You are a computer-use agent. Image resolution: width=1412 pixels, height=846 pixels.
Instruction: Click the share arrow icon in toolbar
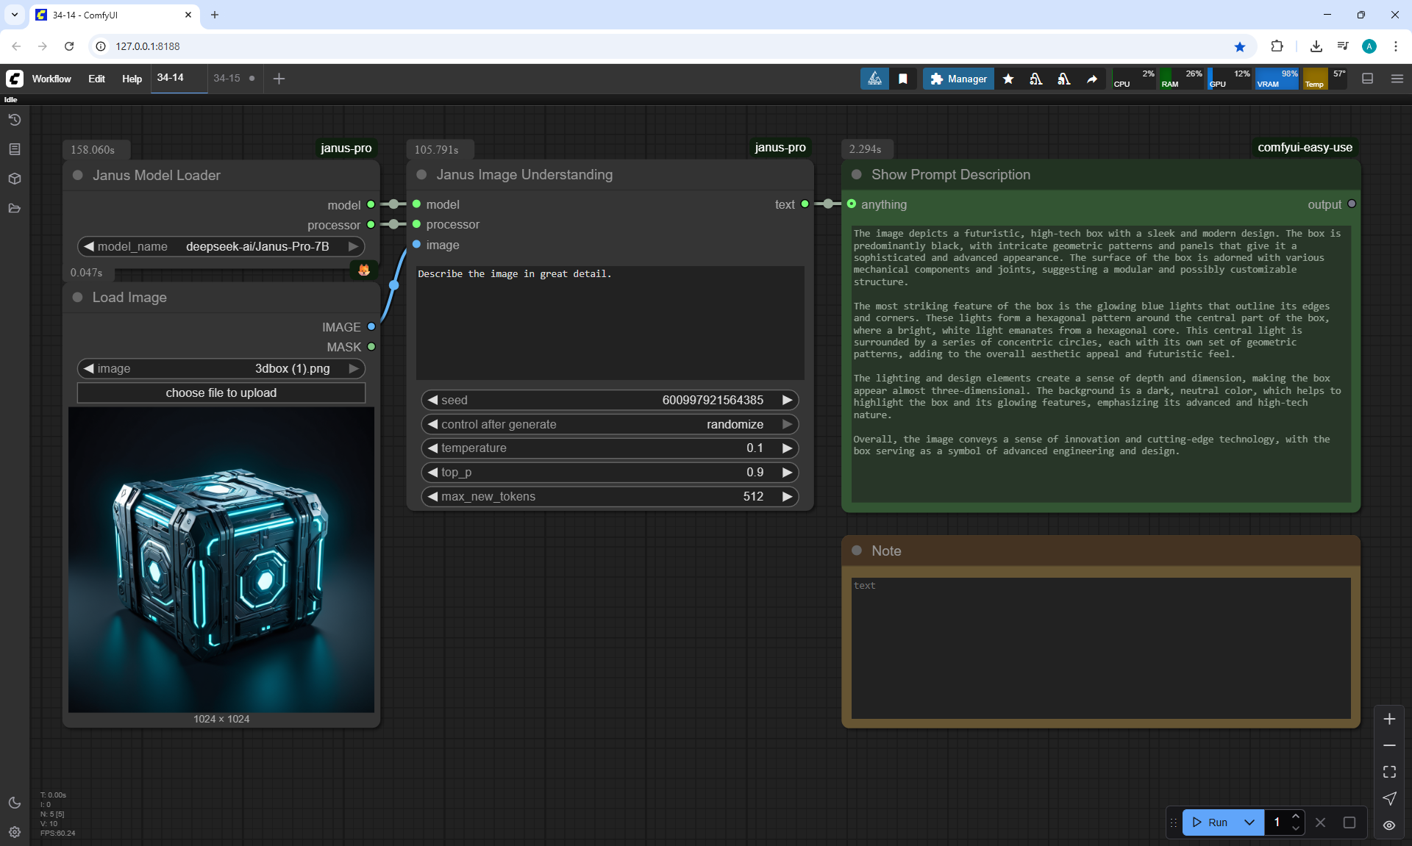pyautogui.click(x=1092, y=79)
